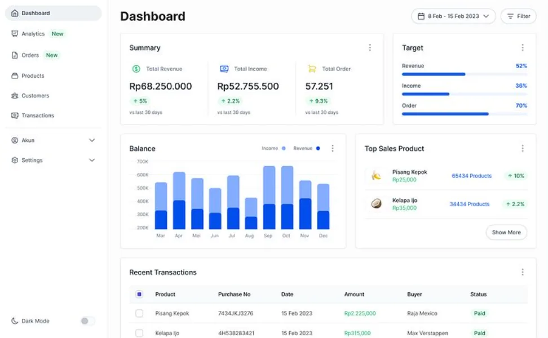The width and height of the screenshot is (548, 338).
Task: Open Balance chart options menu icon
Action: pyautogui.click(x=332, y=149)
